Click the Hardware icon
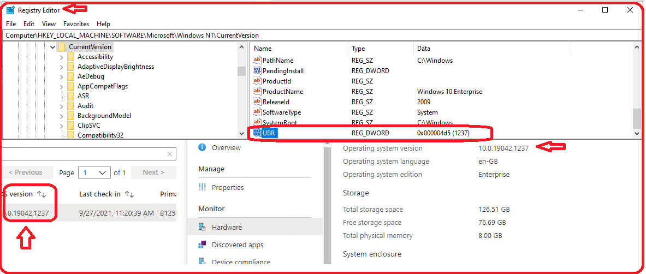This screenshot has height=274, width=646. pyautogui.click(x=202, y=227)
